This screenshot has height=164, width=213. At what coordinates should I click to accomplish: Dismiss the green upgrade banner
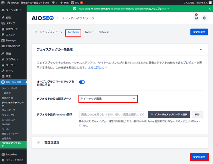pos(209,9)
